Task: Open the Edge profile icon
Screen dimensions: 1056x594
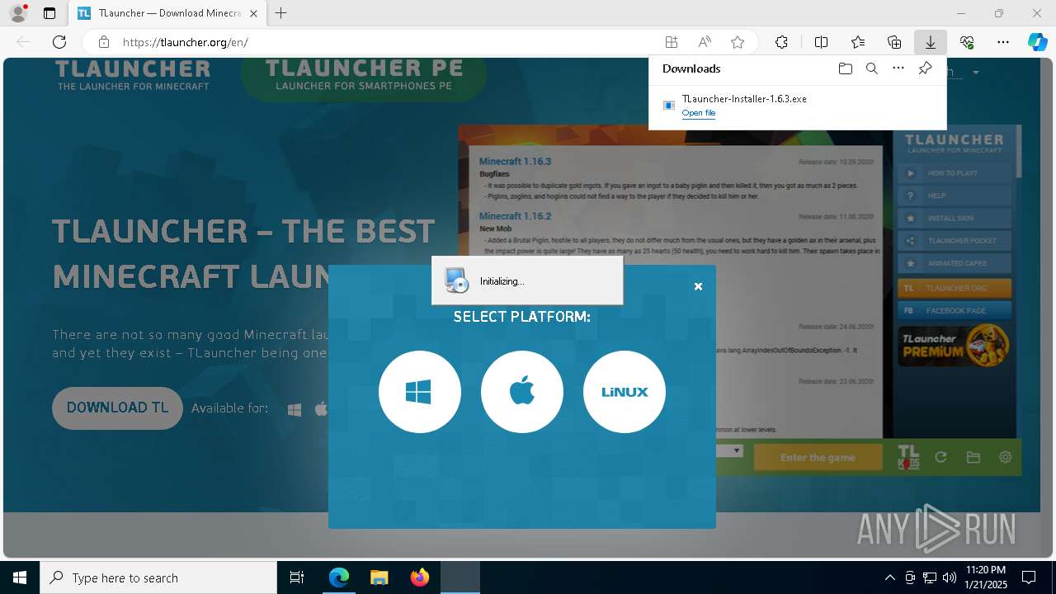Action: click(x=18, y=13)
